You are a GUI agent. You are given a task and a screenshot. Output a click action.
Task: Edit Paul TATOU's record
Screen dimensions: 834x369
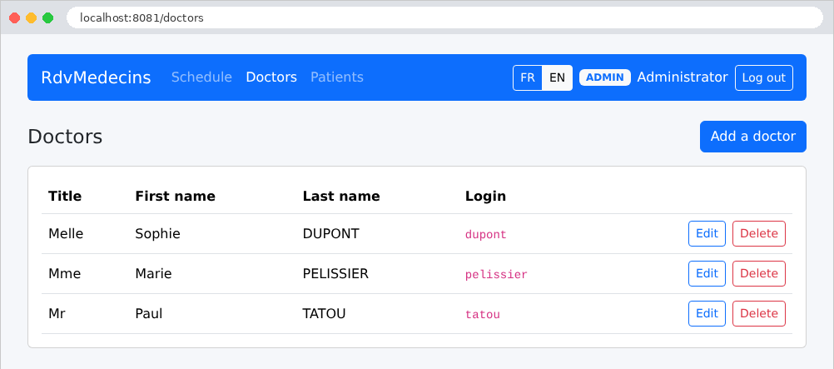[707, 314]
